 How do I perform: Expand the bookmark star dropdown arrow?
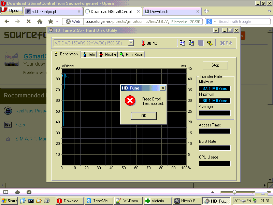(x=57, y=22)
